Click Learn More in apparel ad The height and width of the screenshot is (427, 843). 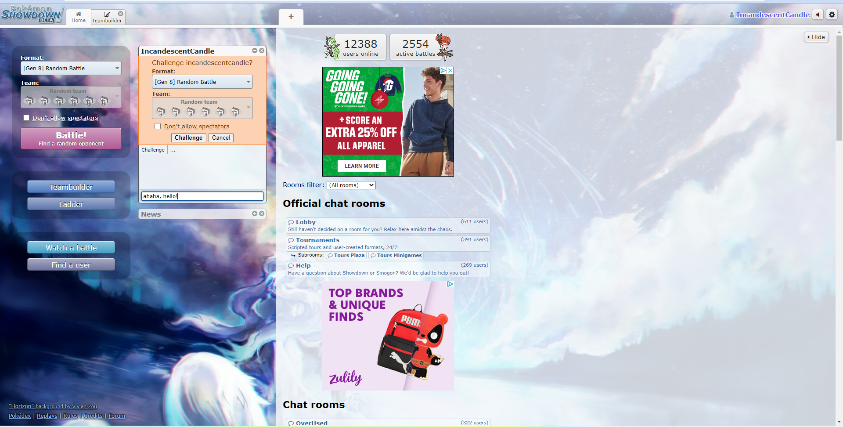point(362,166)
